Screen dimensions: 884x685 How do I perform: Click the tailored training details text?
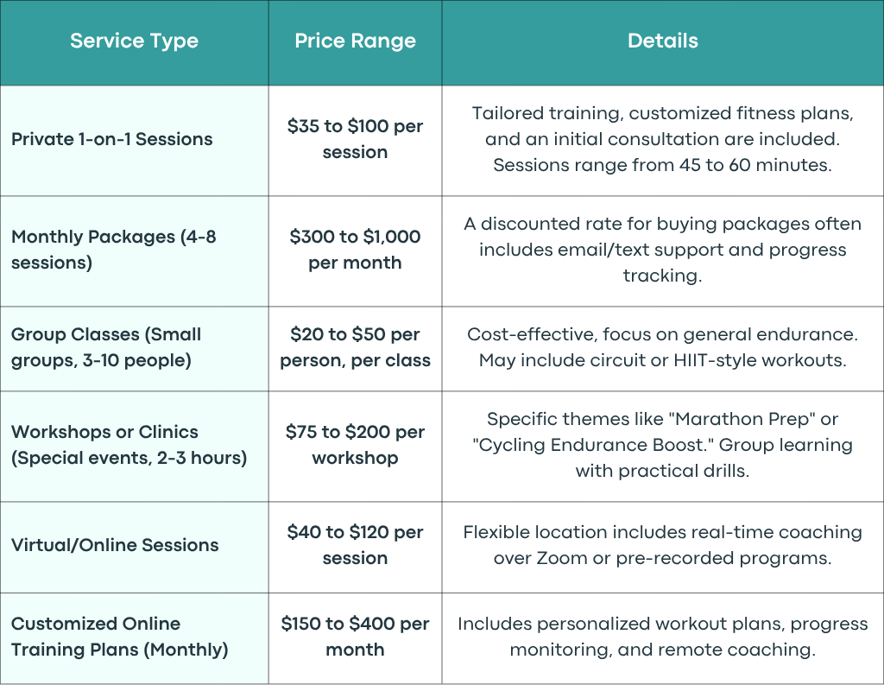point(662,139)
